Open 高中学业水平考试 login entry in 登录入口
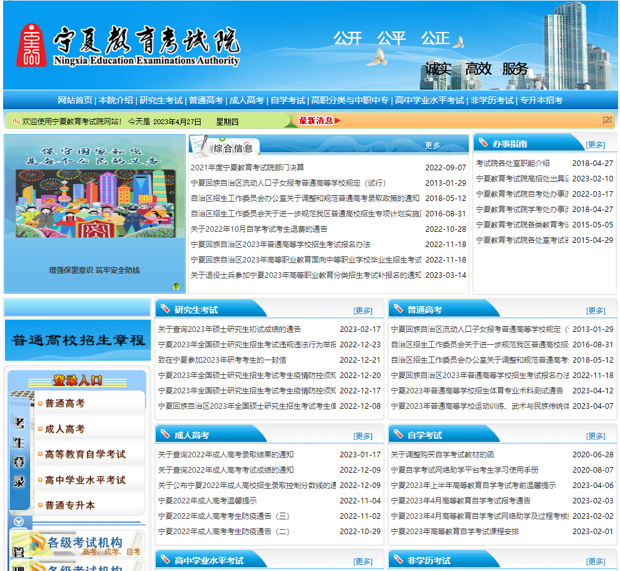This screenshot has width=620, height=571. pos(85,480)
